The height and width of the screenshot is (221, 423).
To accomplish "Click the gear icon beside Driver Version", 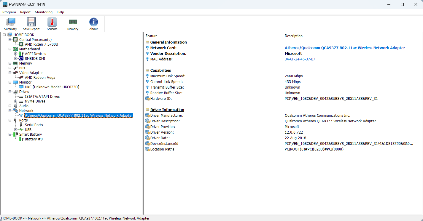I will (x=147, y=132).
